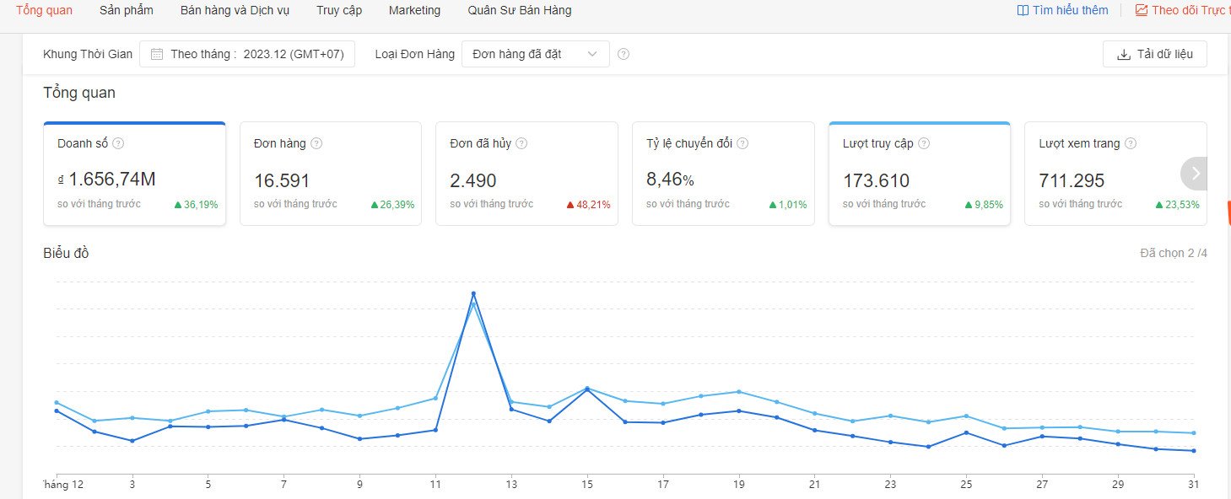This screenshot has width=1231, height=499.
Task: Open the Theo tháng date selector
Action: [x=247, y=54]
